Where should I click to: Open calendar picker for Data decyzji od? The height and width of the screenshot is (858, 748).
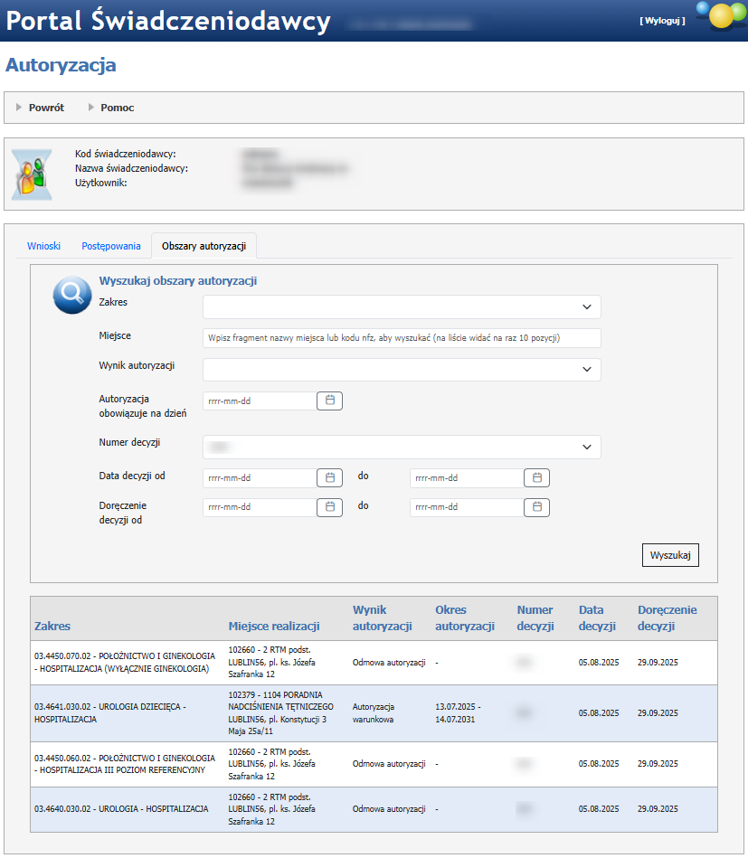[329, 477]
